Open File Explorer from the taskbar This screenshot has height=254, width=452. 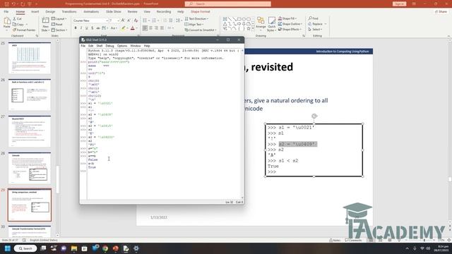click(73, 248)
